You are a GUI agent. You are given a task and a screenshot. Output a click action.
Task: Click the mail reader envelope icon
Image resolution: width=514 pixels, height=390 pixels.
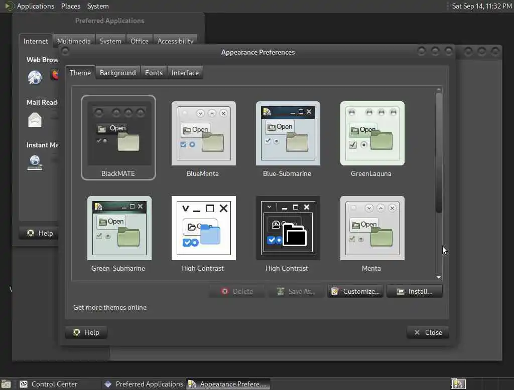[35, 120]
